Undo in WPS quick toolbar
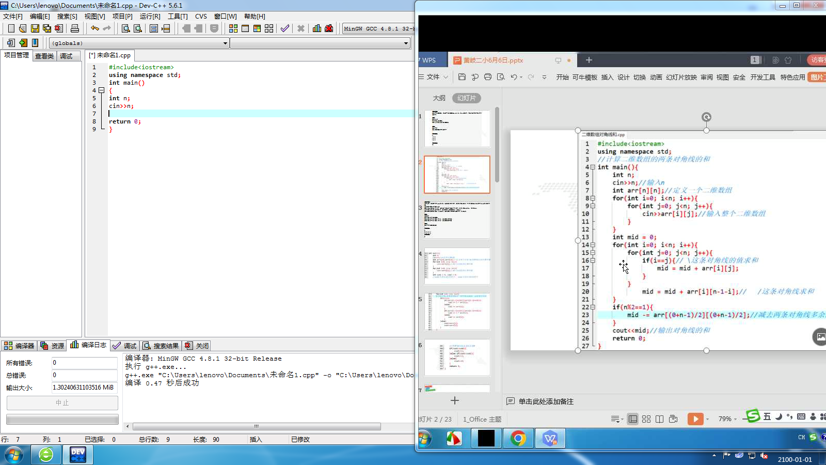This screenshot has width=826, height=465. pyautogui.click(x=514, y=77)
